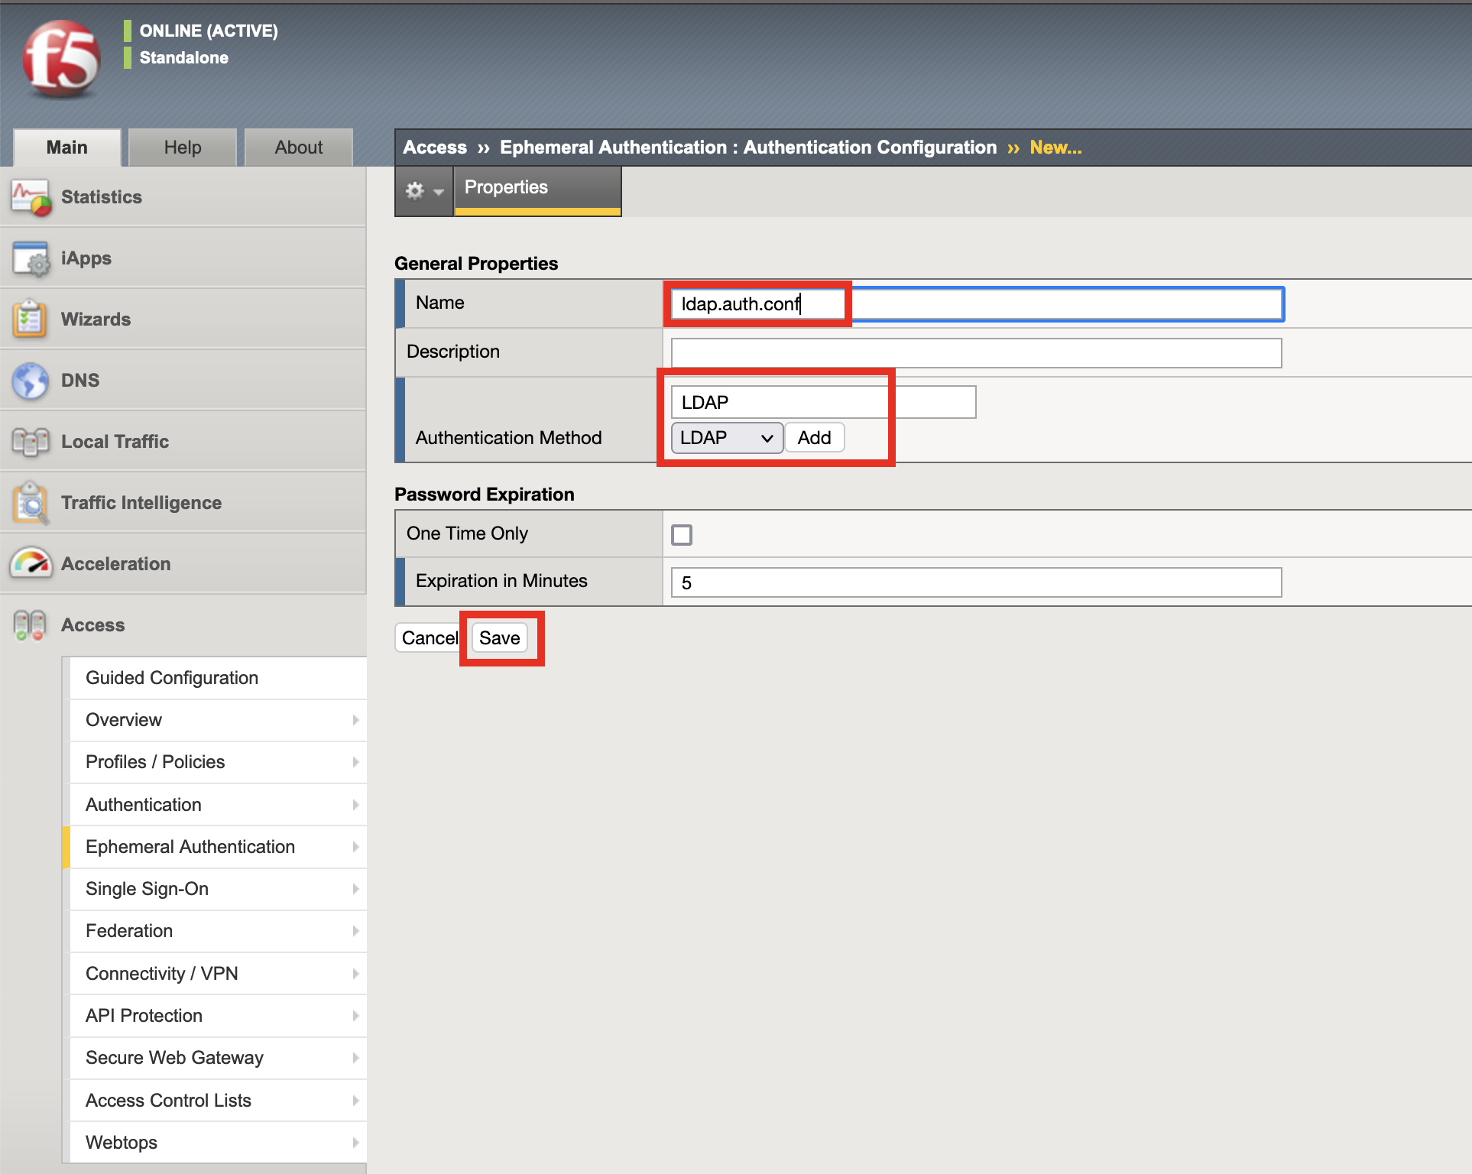Open the gear settings menu

(424, 190)
